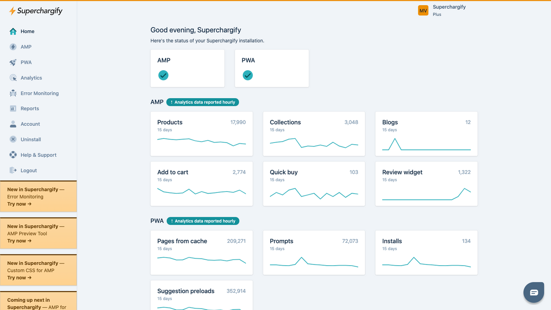Select the Home icon in the sidebar
Image resolution: width=551 pixels, height=310 pixels.
pos(13,31)
